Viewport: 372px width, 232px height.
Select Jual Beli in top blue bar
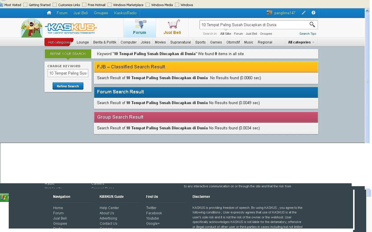pyautogui.click(x=81, y=13)
